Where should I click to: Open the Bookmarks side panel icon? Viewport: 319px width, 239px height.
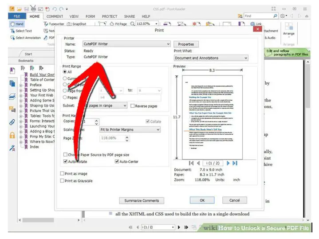pyautogui.click(x=12, y=71)
